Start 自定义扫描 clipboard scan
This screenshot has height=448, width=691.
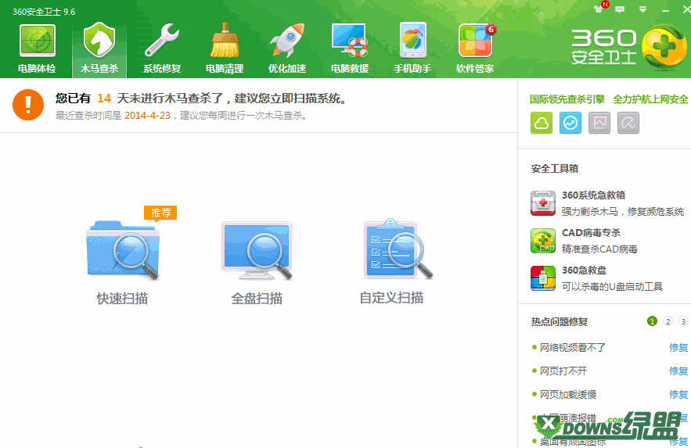(392, 262)
